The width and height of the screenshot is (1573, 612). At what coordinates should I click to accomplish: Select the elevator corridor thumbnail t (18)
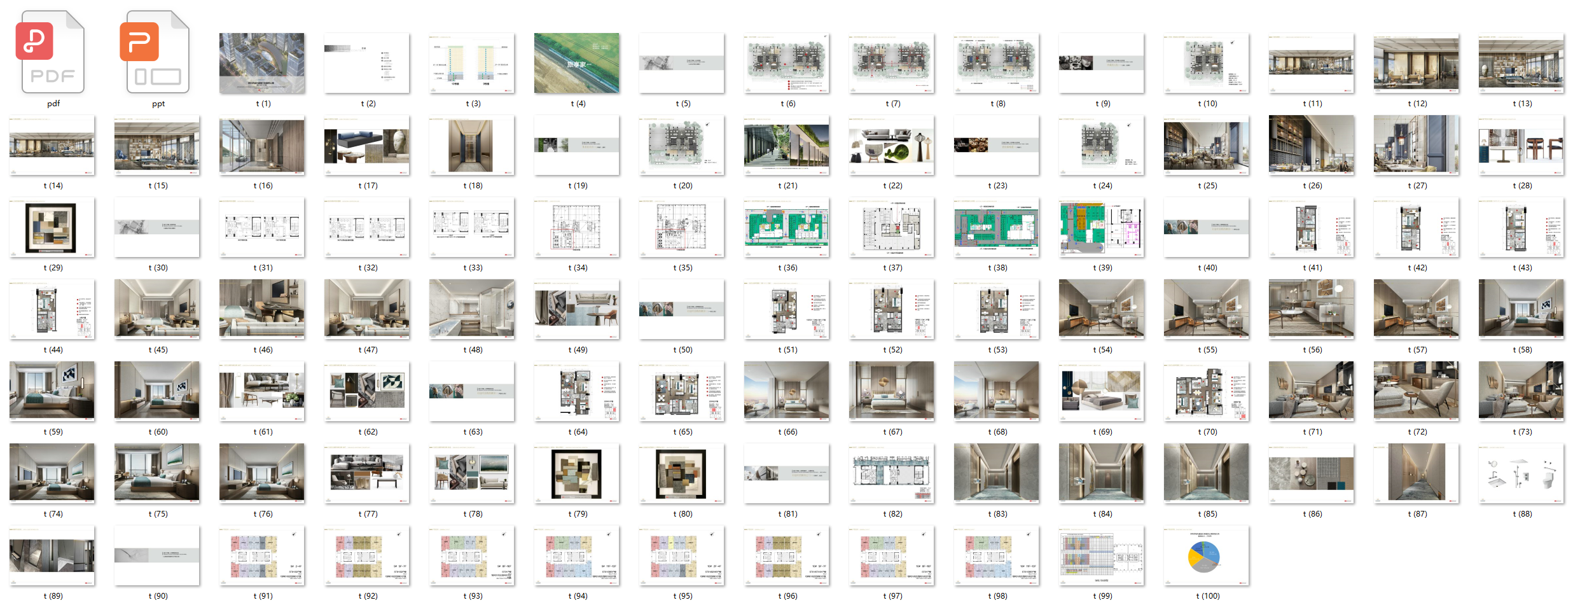point(472,145)
